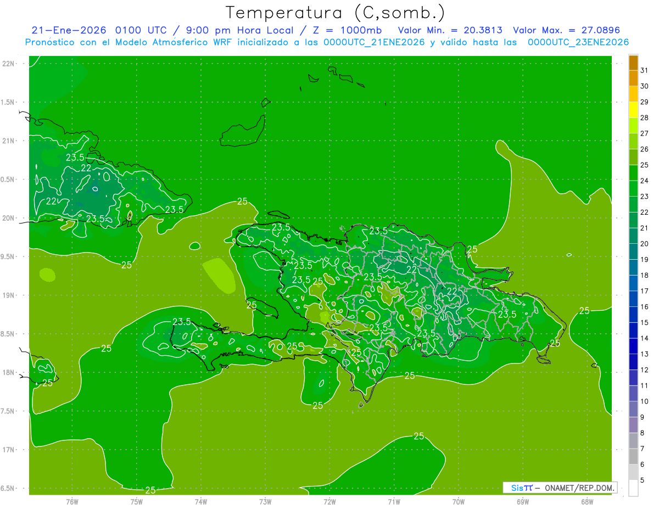Click the legend scale value "30"

pyautogui.click(x=645, y=86)
